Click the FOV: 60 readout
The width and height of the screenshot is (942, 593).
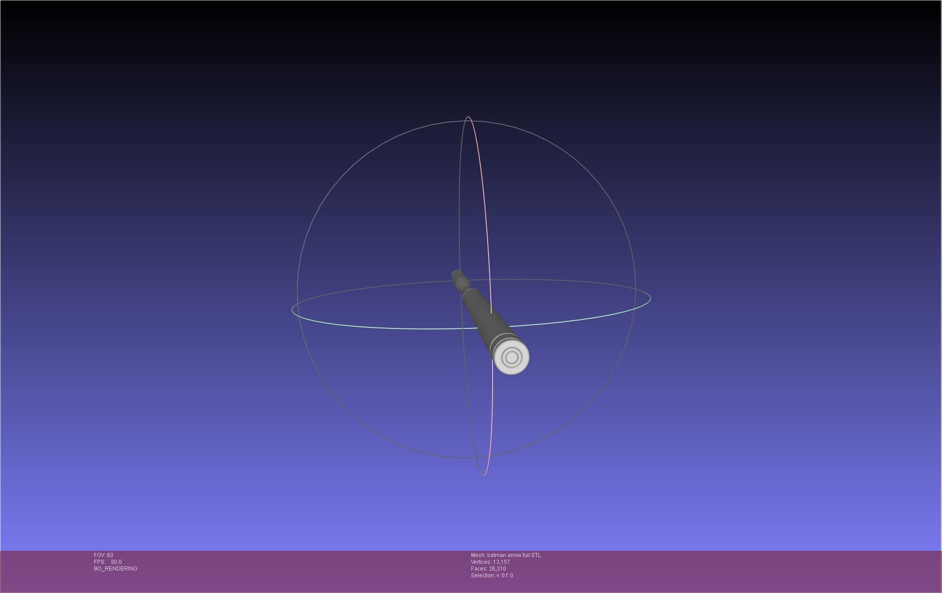pos(103,555)
